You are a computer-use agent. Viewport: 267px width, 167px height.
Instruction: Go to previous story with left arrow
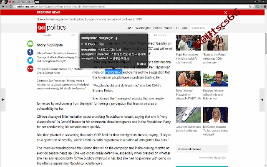click(3, 100)
